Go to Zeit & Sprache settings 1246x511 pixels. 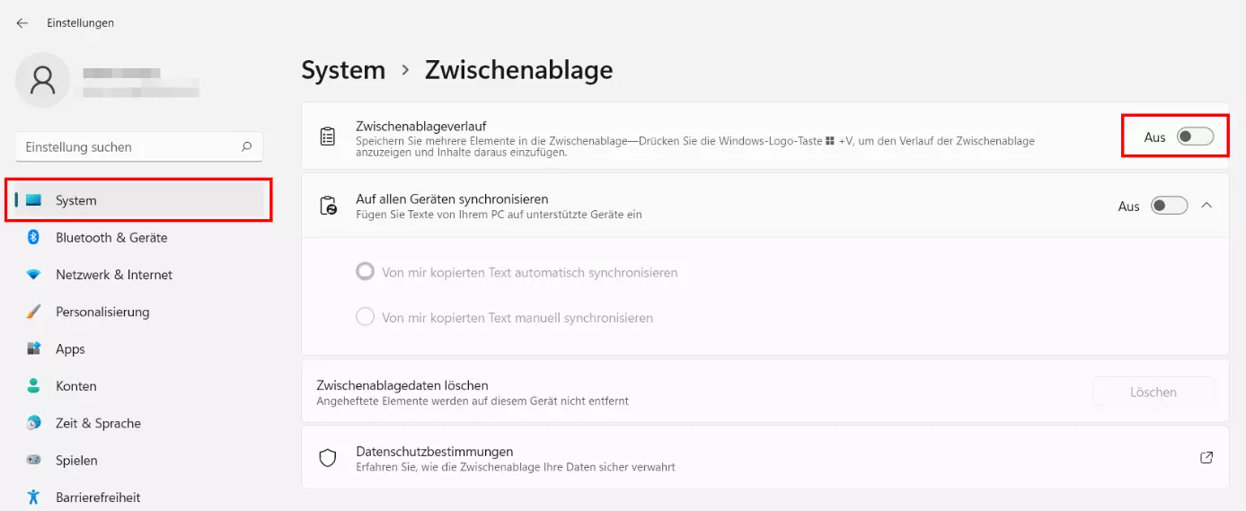[x=98, y=423]
